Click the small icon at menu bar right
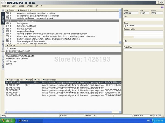This screenshot has height=123, width=165. (163, 7)
